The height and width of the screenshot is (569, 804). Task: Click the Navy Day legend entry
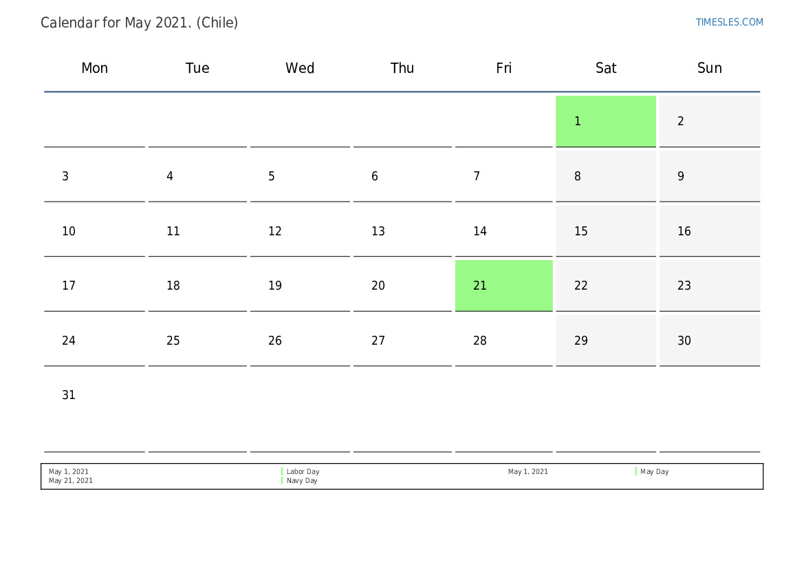tap(302, 481)
